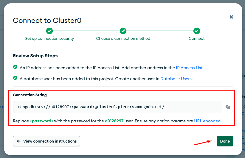Screen dimensions: 245x158
Task: Open the IP Access List link
Action: coord(189,68)
